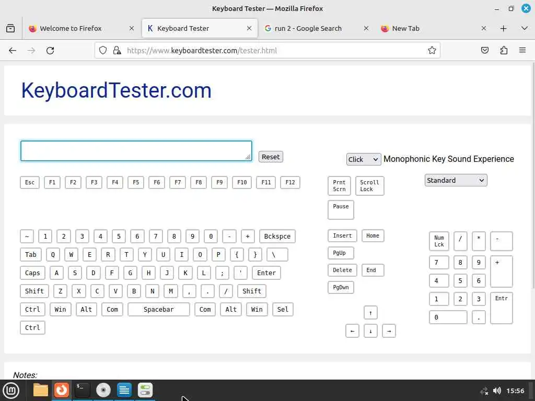Viewport: 535px width, 401px height.
Task: Click the Enter key on main keyboard
Action: pos(266,273)
